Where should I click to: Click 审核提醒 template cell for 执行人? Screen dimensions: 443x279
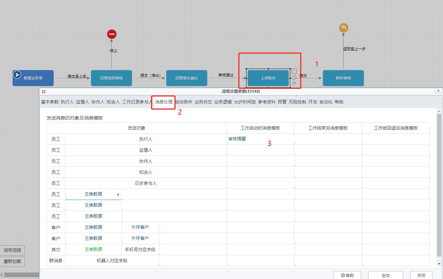coord(237,139)
